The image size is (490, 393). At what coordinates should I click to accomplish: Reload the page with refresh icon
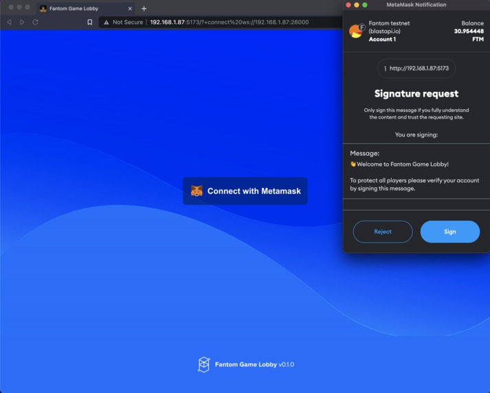[35, 22]
